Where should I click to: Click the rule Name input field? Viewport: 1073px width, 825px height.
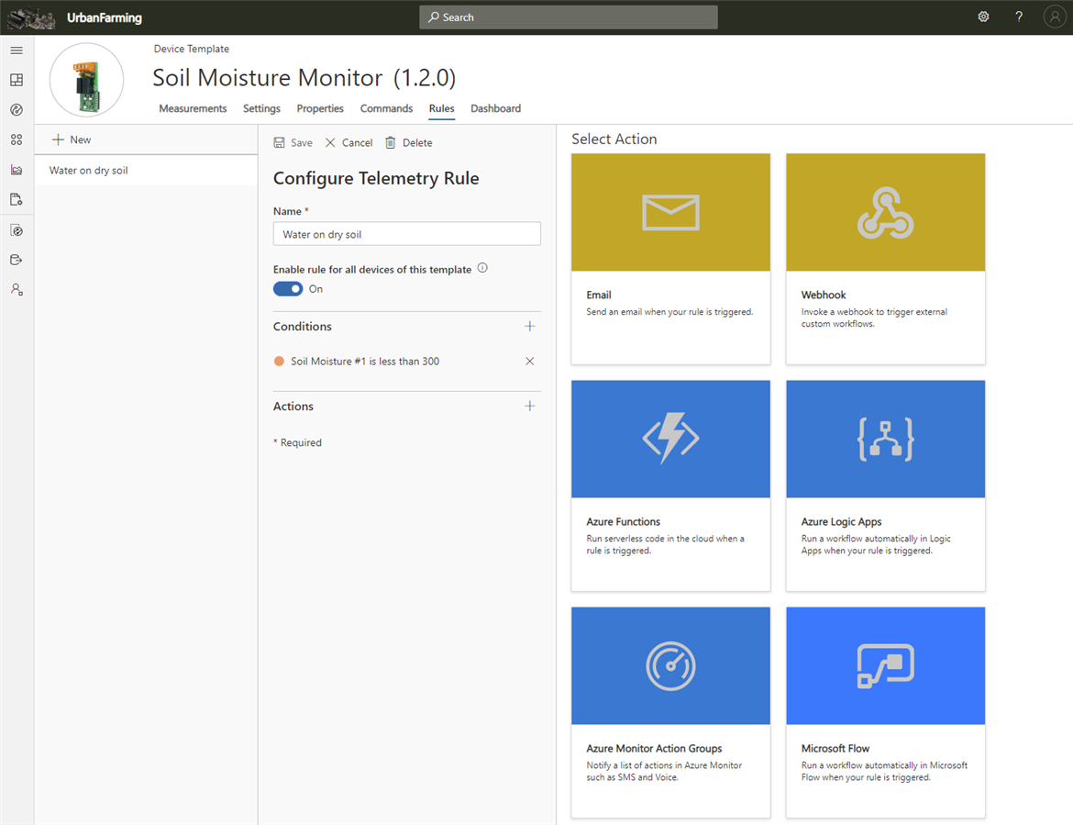(x=406, y=234)
